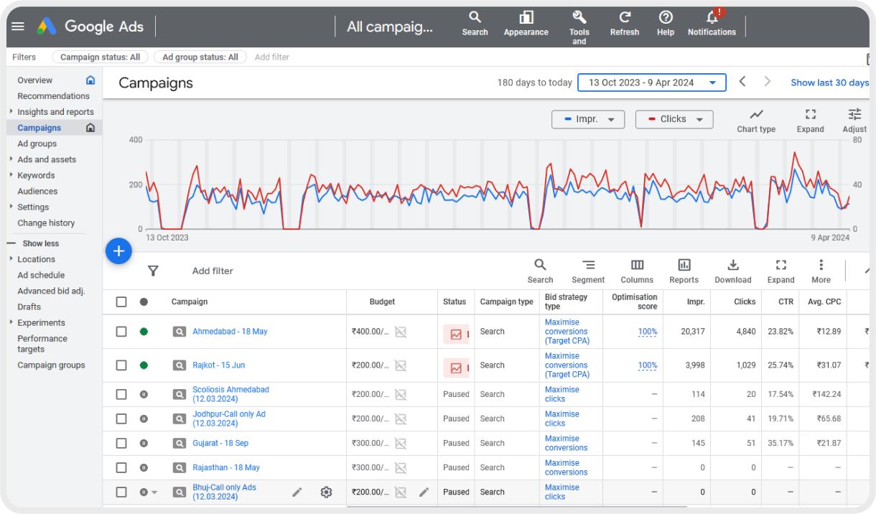Sort by the Clicks column header
This screenshot has width=876, height=514.
[x=745, y=302]
